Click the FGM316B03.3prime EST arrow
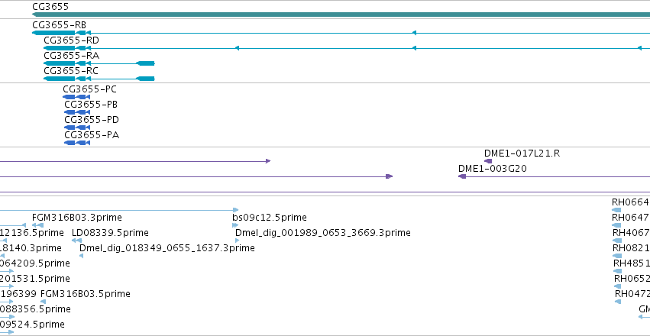 (x=37, y=225)
